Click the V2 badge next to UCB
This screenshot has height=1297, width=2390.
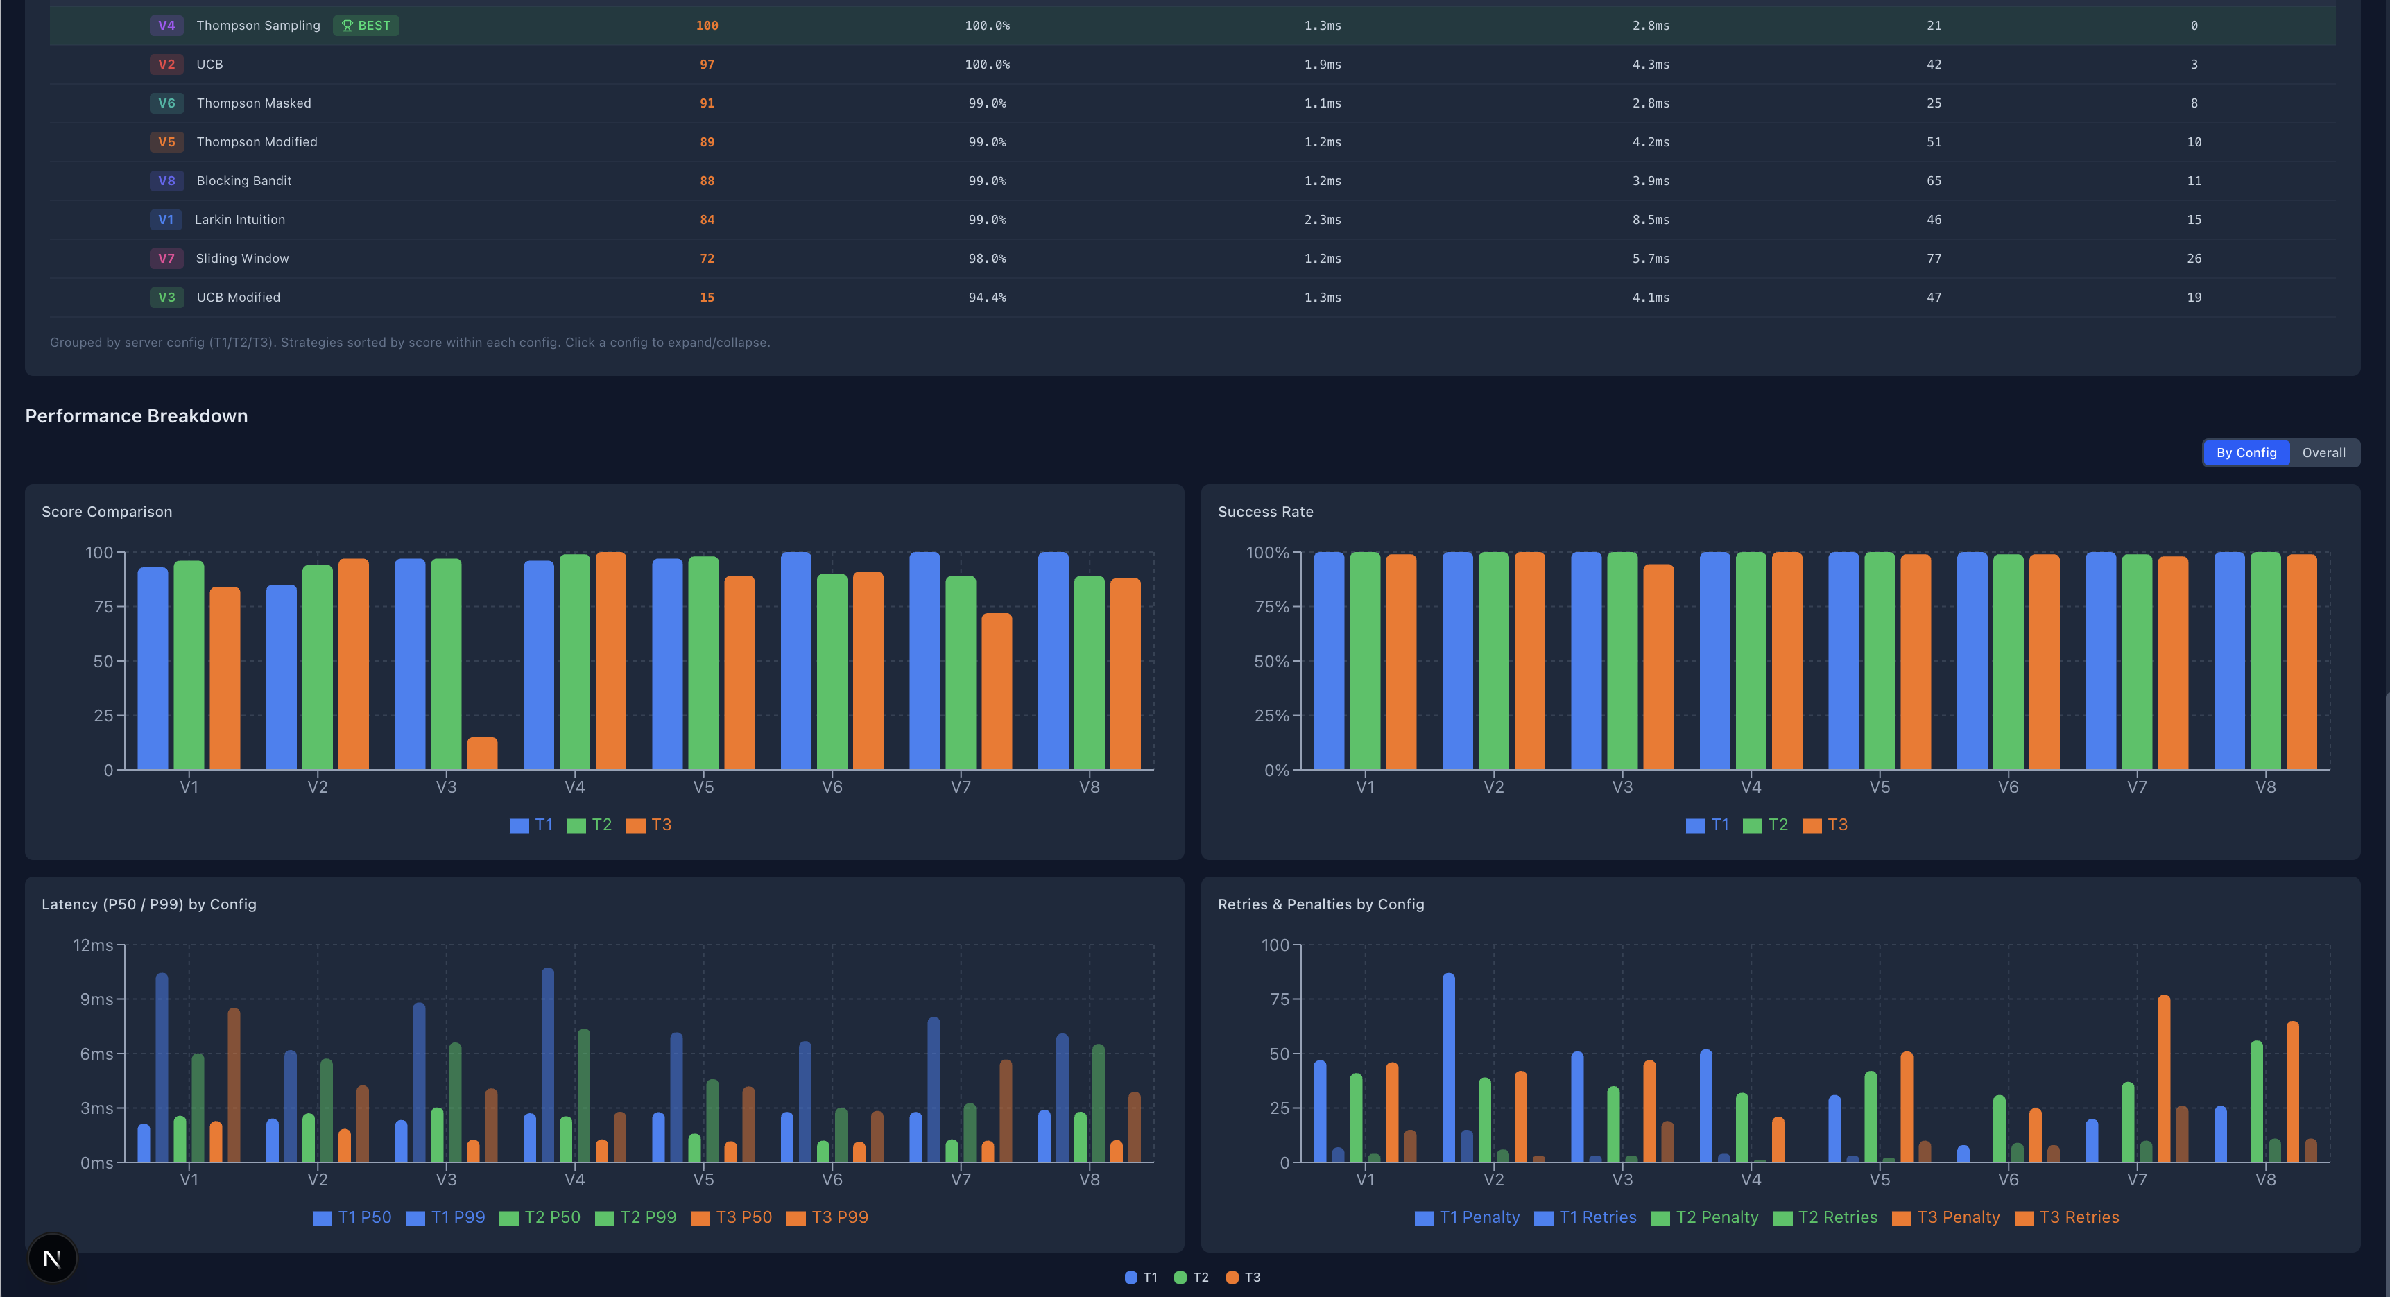167,64
